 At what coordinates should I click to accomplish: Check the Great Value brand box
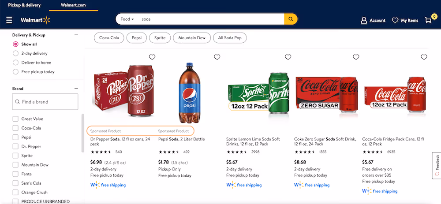point(15,119)
